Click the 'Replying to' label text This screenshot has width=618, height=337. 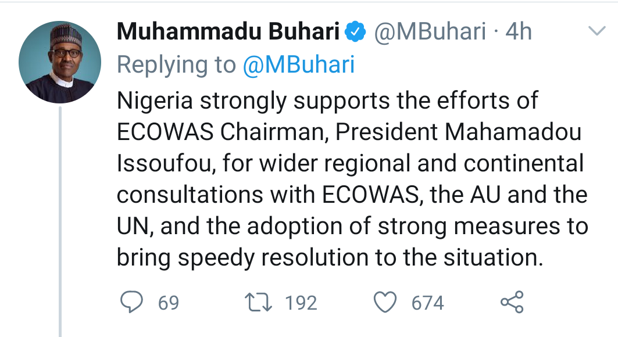coord(176,66)
